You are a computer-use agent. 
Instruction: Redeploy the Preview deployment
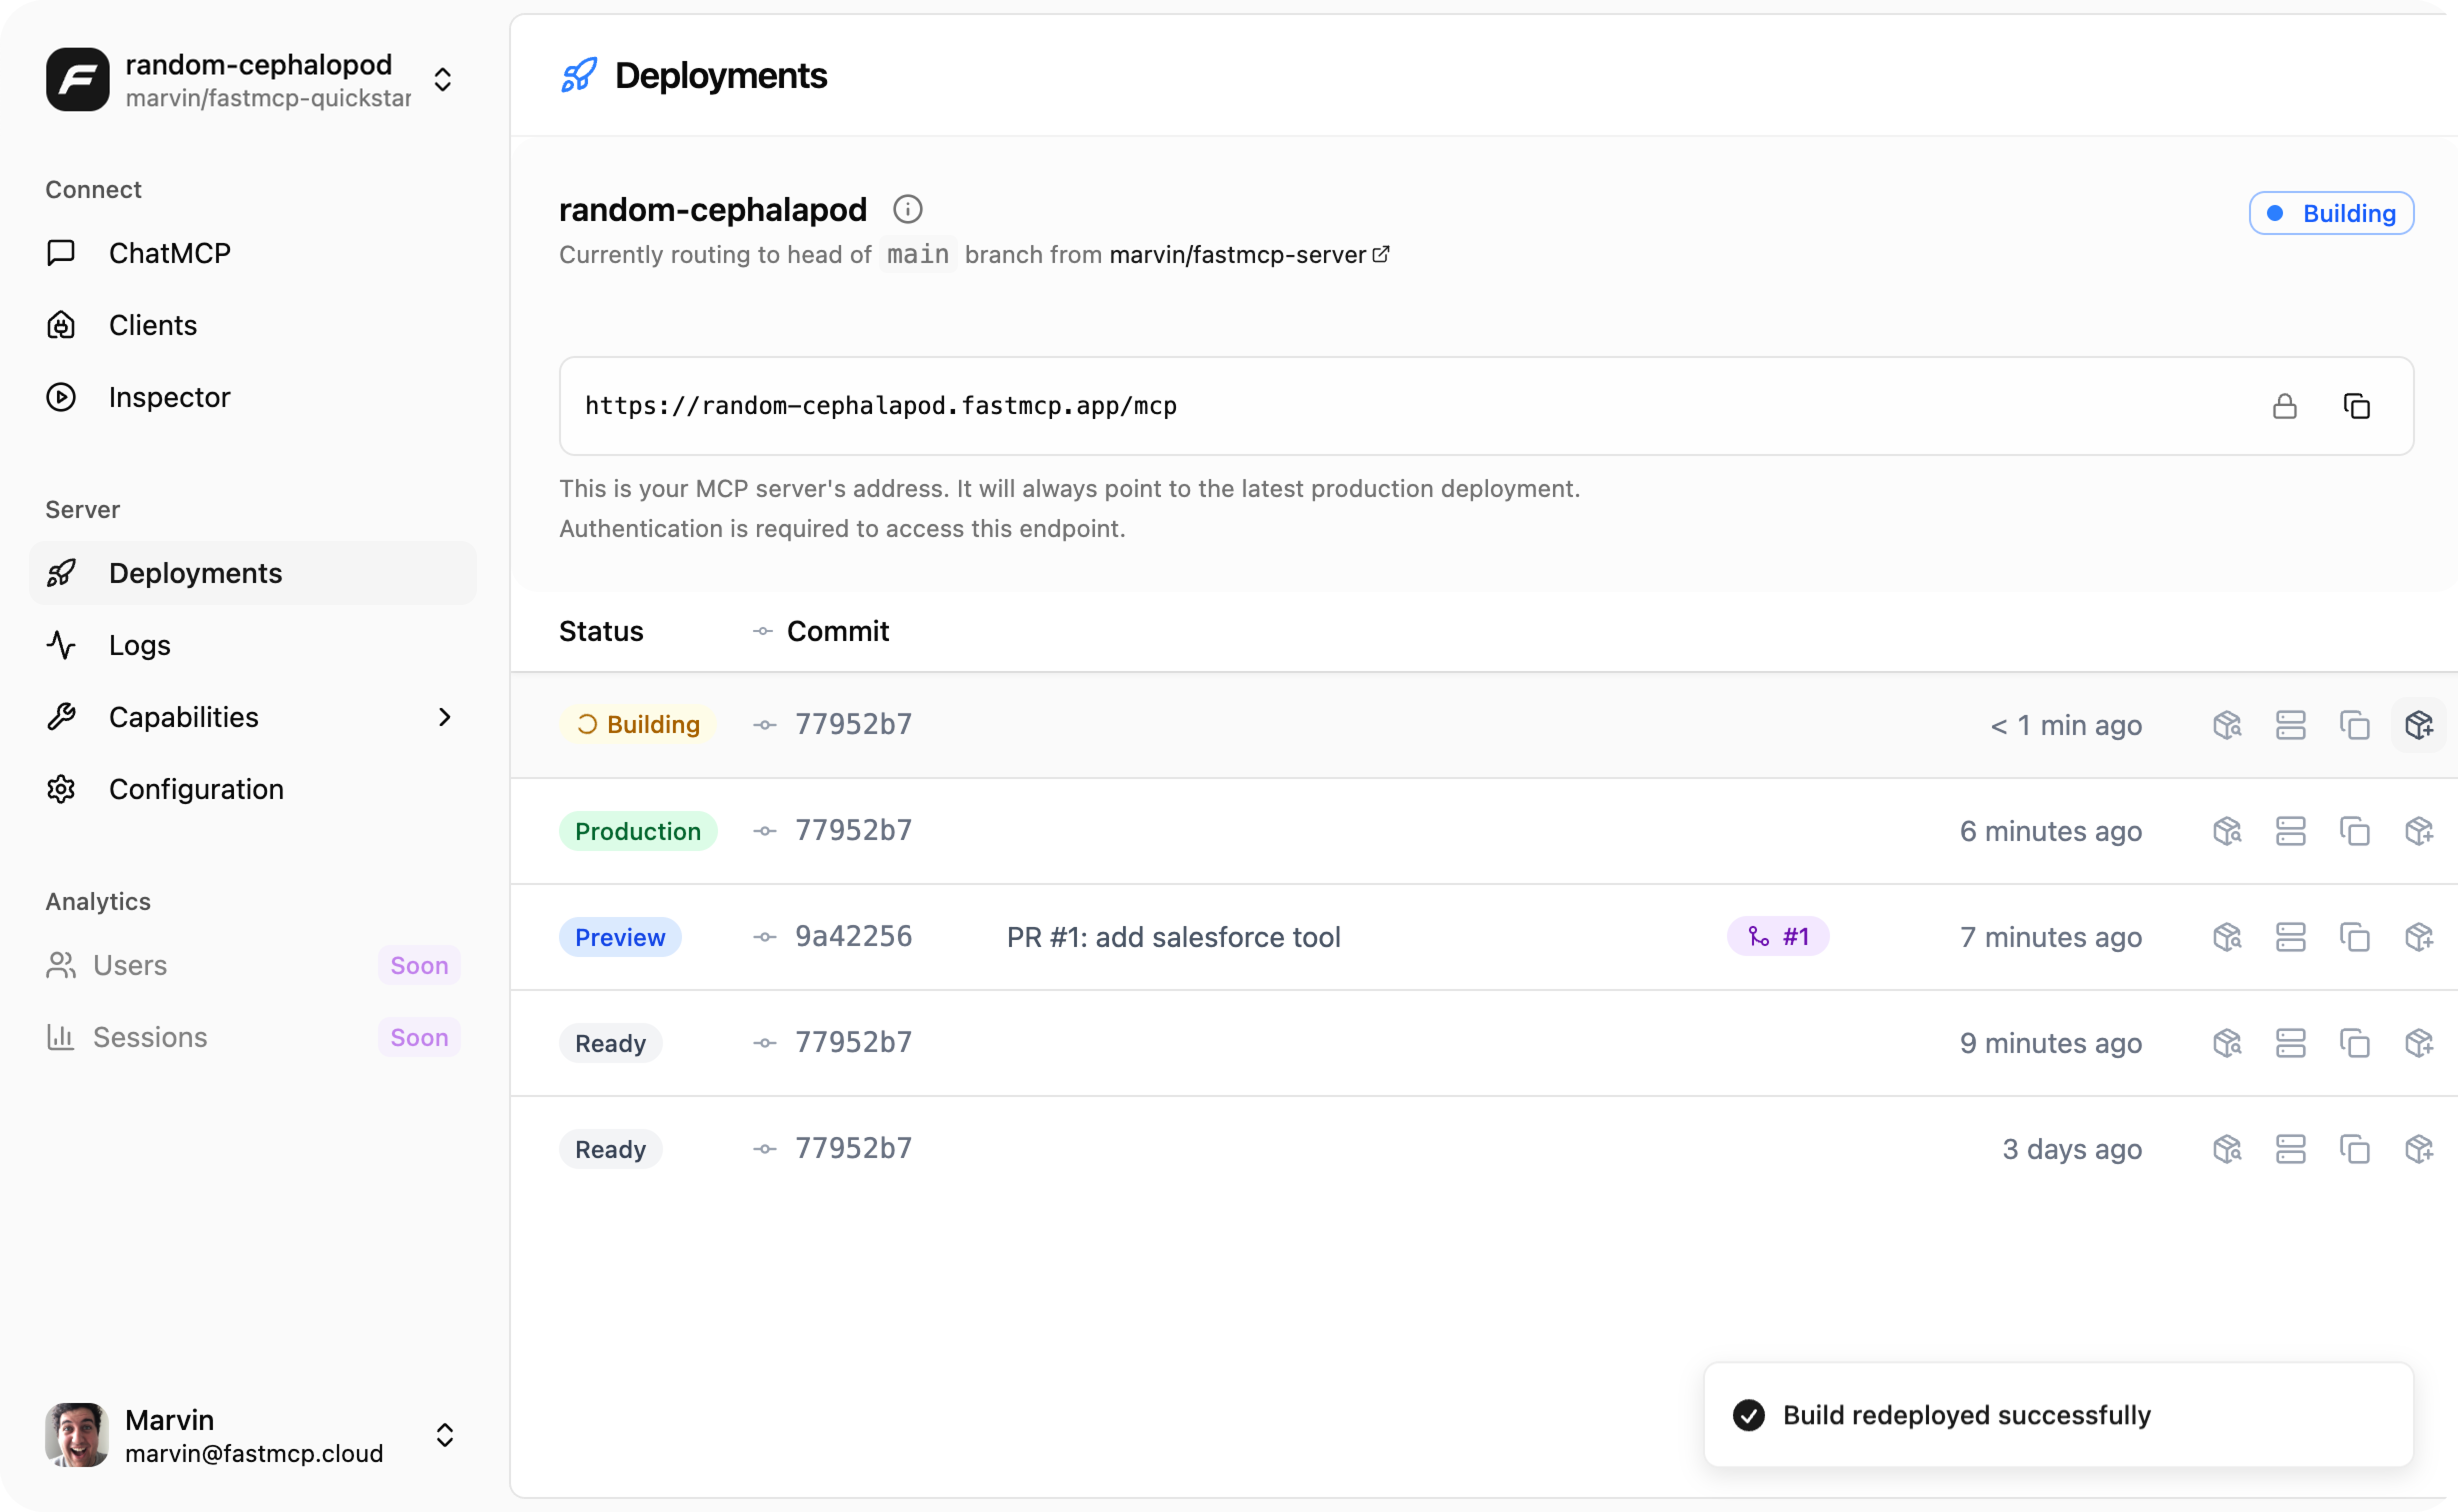tap(2421, 936)
